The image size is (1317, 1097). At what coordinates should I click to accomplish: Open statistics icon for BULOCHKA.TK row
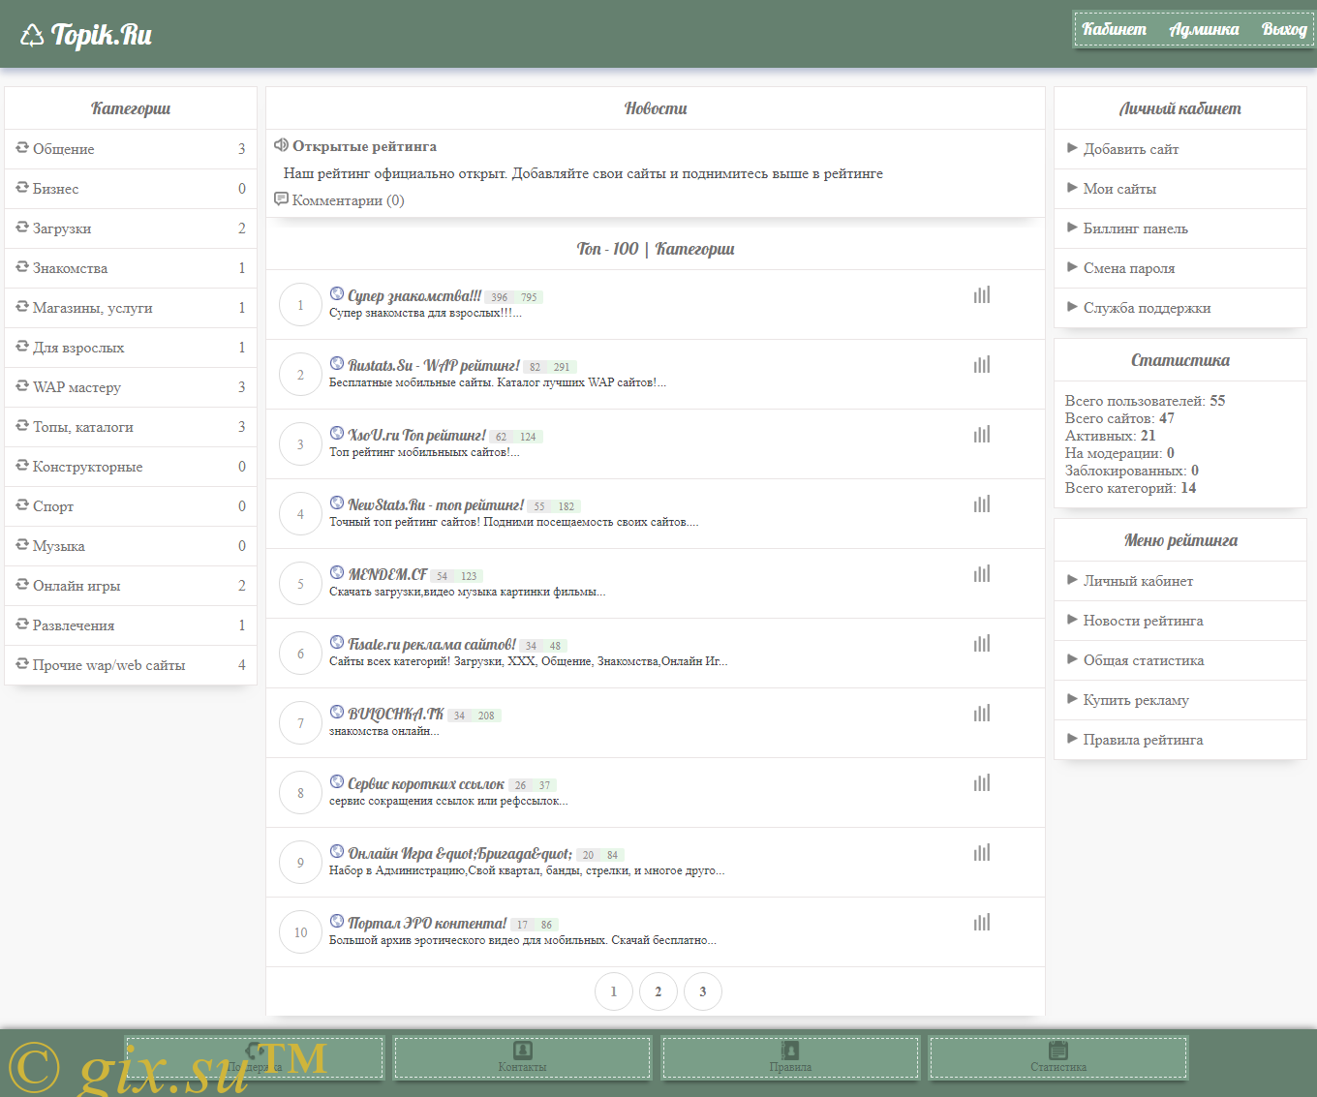[982, 713]
